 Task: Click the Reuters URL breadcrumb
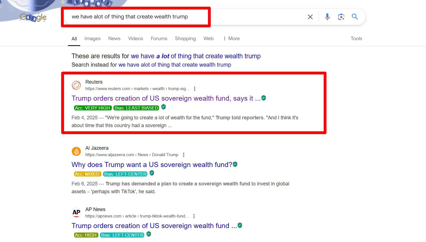137,89
